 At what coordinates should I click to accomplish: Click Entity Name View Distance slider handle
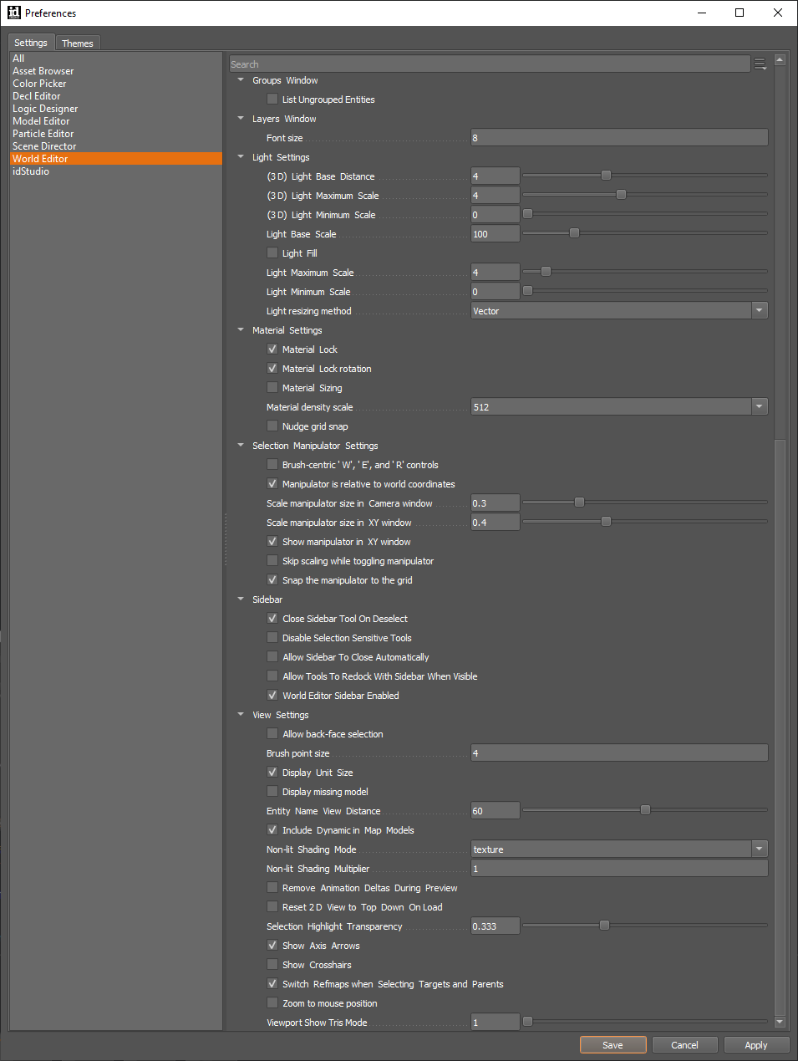[x=645, y=810]
